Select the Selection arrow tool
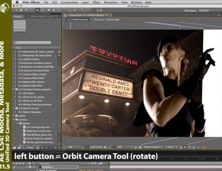222x171 pixels. pos(16,10)
